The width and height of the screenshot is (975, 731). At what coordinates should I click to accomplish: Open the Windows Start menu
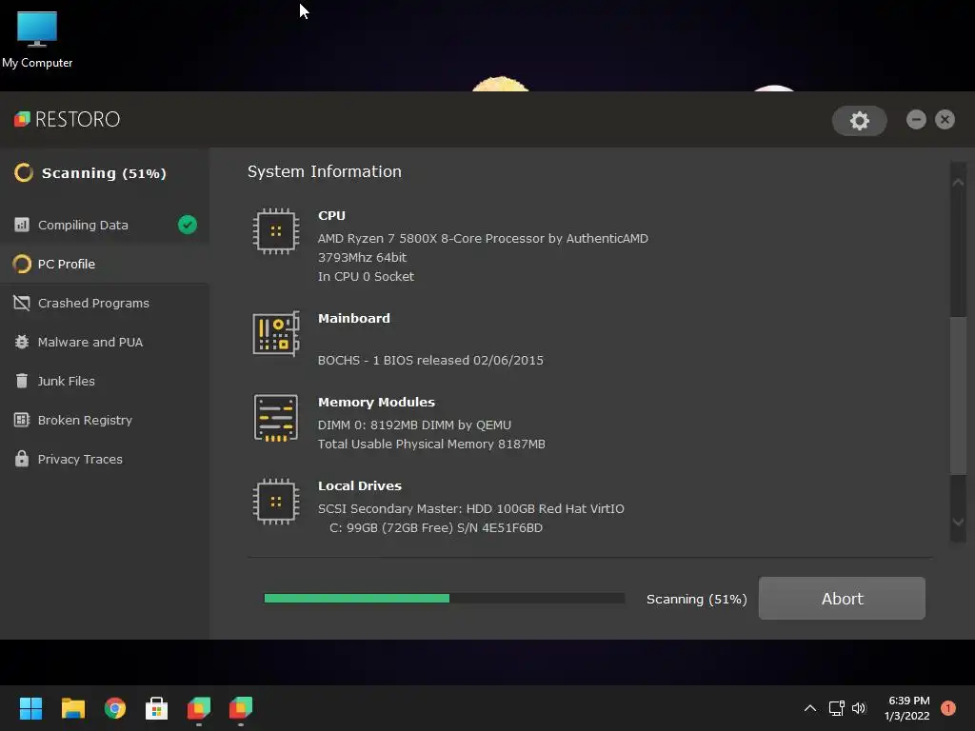click(x=30, y=708)
